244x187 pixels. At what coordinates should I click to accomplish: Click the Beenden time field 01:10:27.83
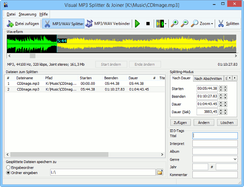(x=207, y=96)
